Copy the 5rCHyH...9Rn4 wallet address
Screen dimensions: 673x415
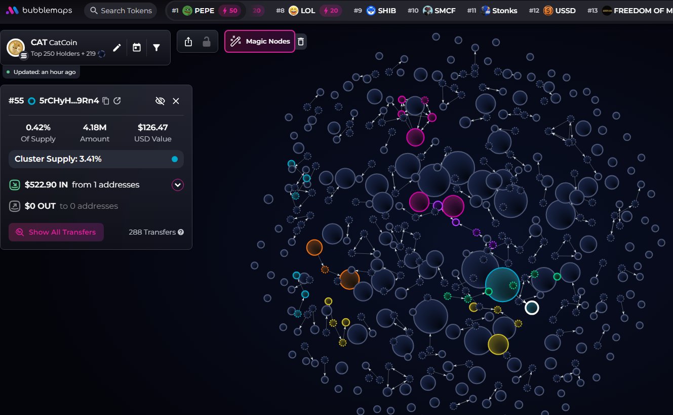(106, 101)
